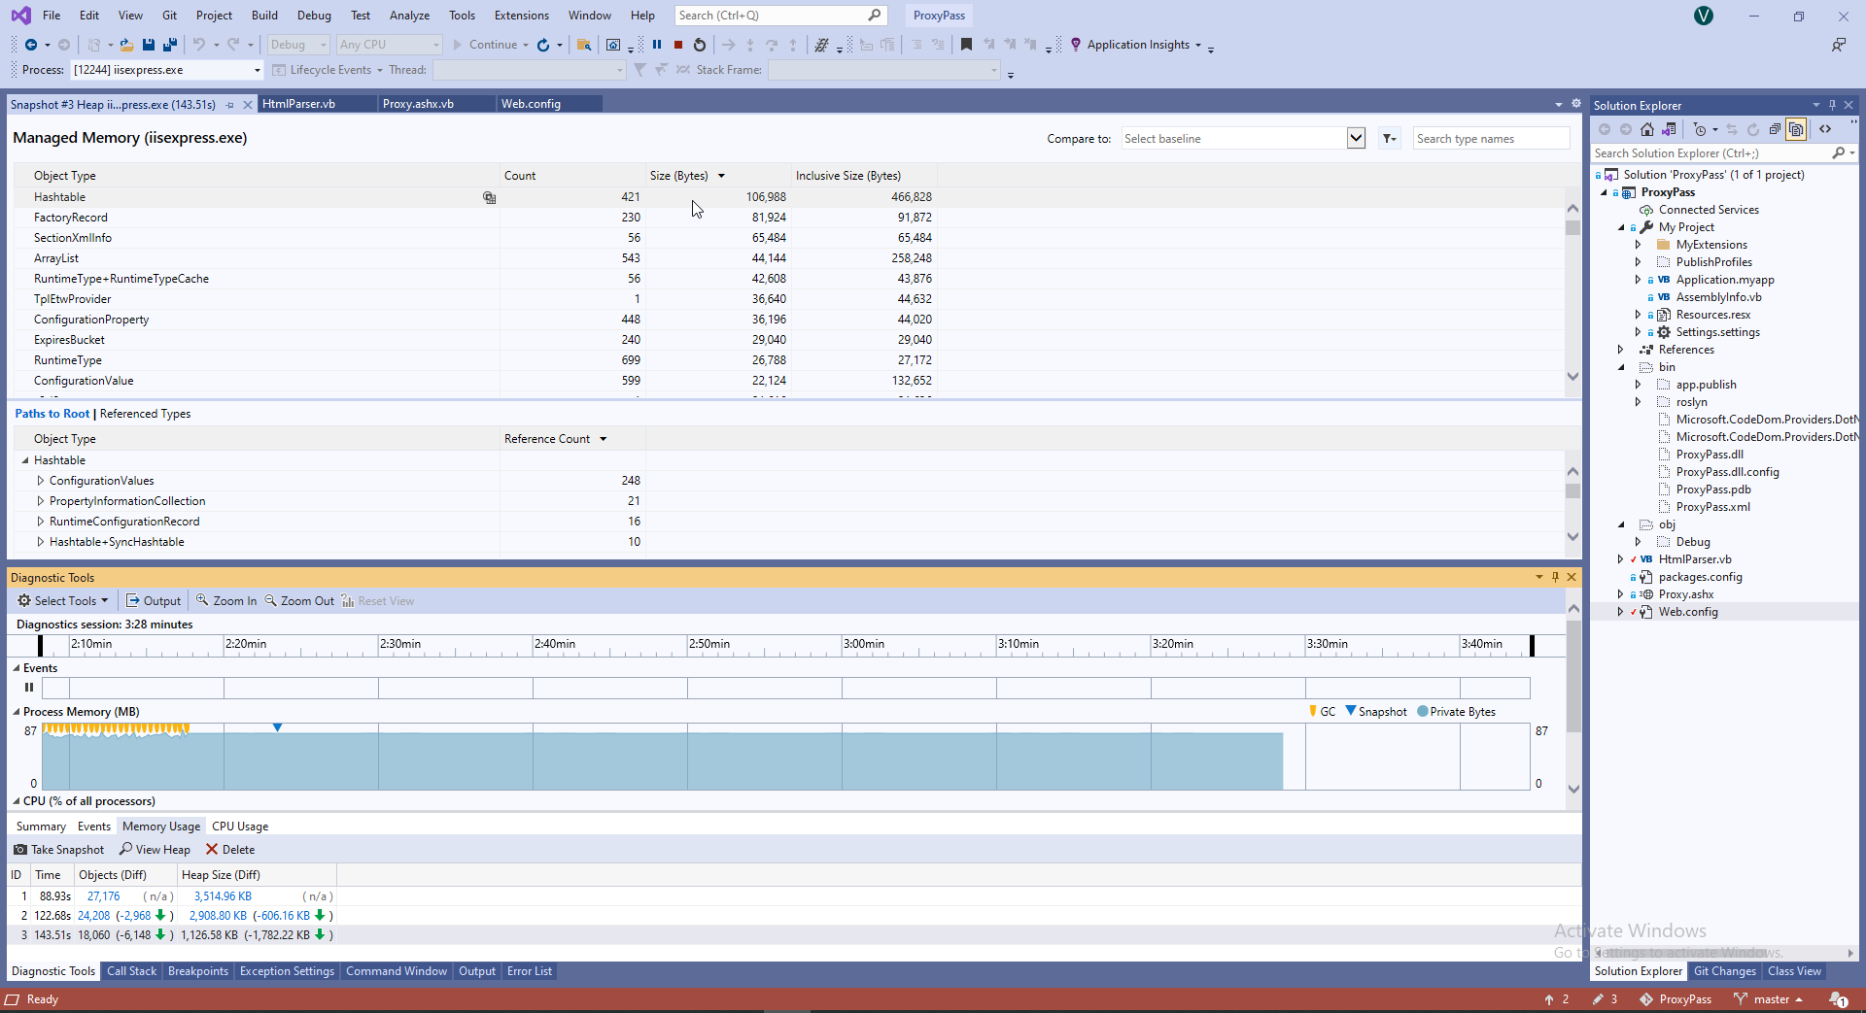
Task: Click heap size 2,908.80 KB link for snapshot 2
Action: coord(219,916)
